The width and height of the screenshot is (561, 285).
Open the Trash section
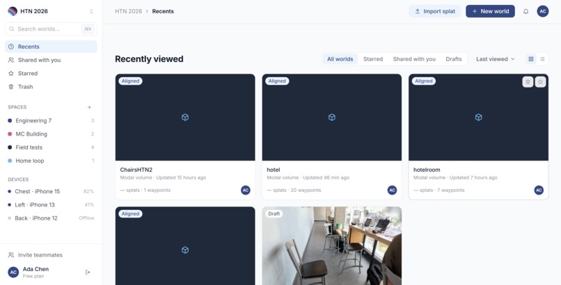coord(51,87)
